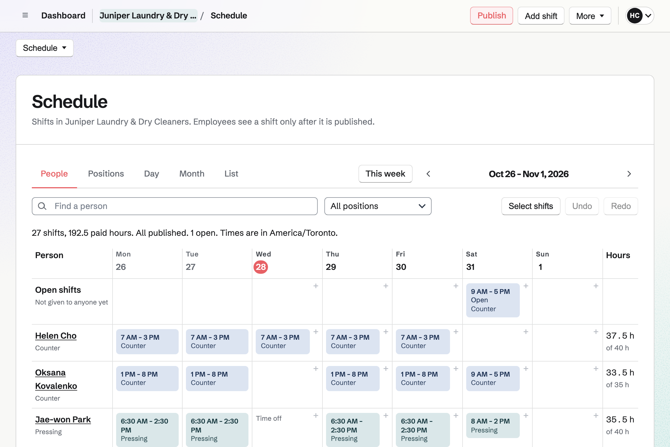This screenshot has width=670, height=447.
Task: Open Jae-won Park's profile link
Action: (63, 419)
